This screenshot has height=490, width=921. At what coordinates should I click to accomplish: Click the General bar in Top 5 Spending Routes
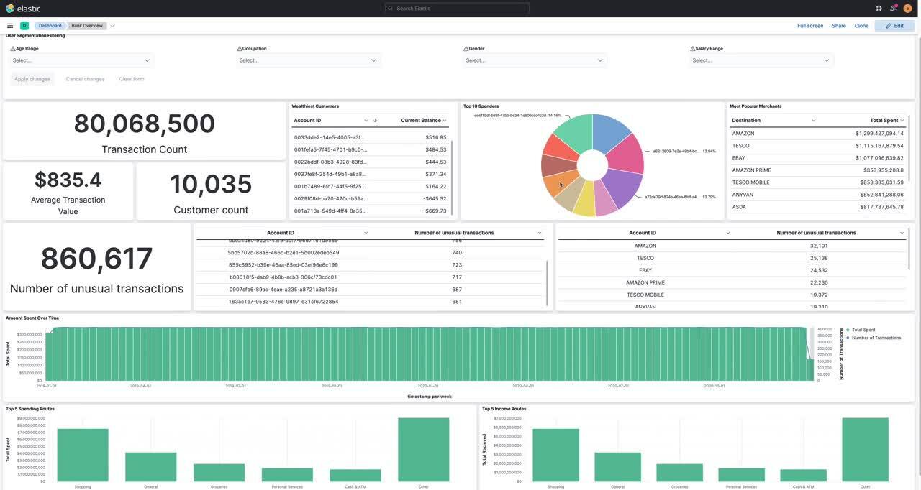(150, 467)
